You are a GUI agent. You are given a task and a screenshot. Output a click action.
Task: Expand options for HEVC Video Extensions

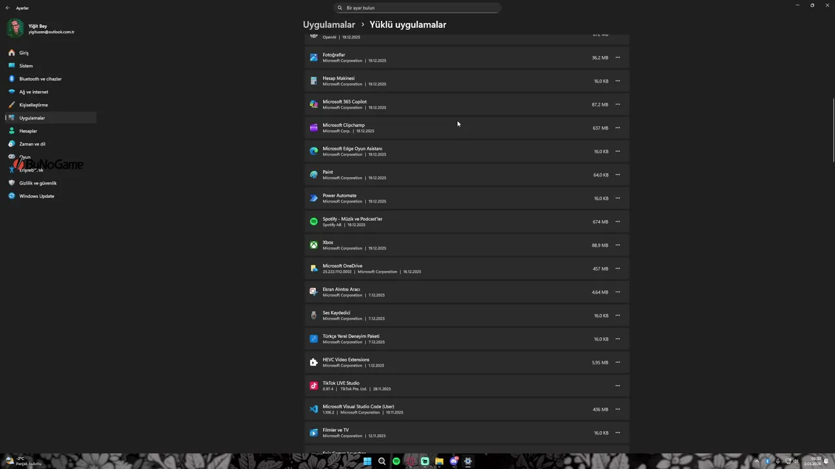(x=618, y=362)
